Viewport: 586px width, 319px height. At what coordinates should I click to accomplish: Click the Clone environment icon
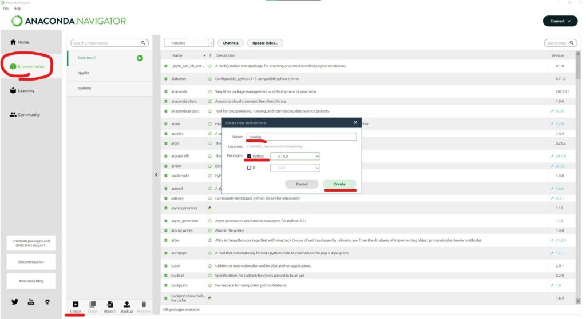(x=93, y=305)
